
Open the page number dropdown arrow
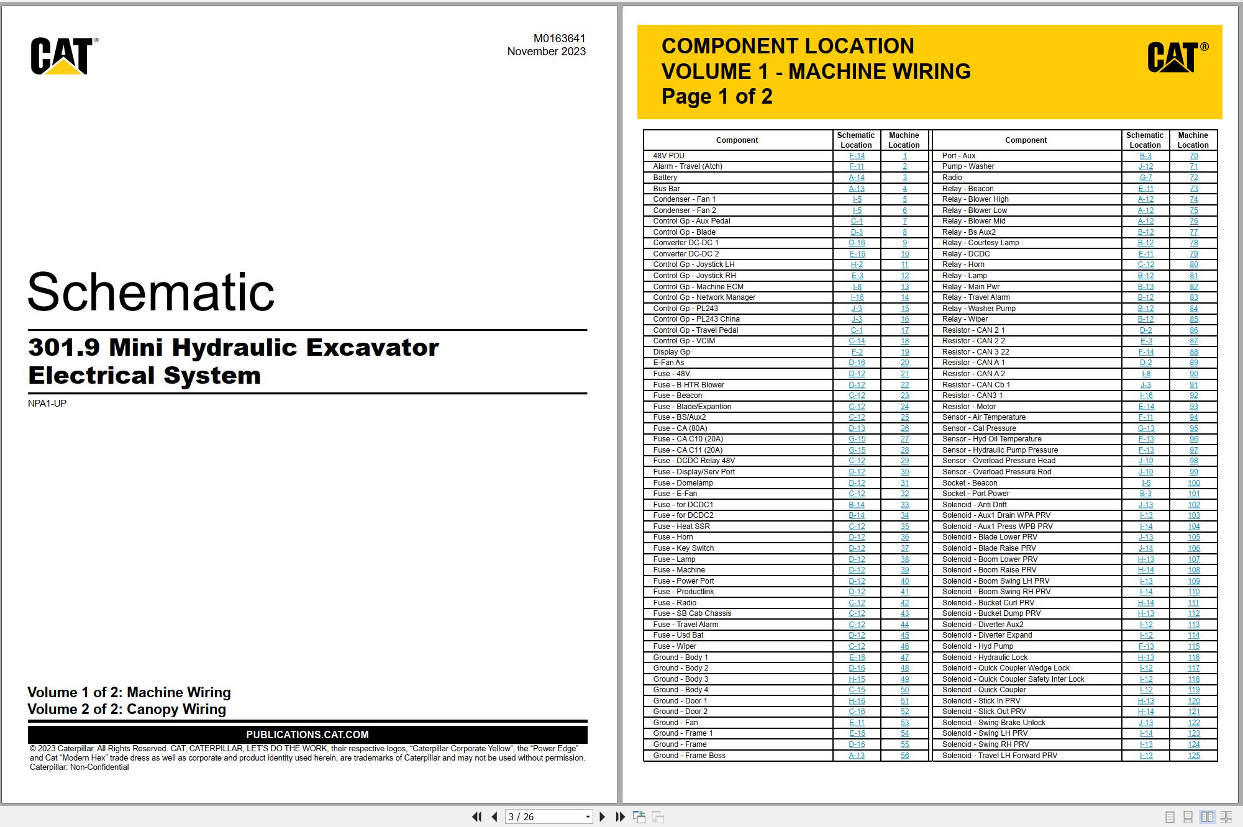pos(588,817)
